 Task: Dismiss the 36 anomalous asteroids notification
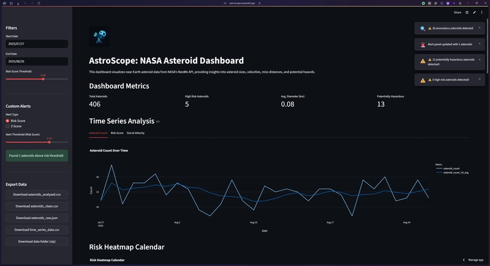click(480, 28)
